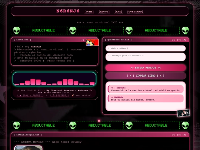200x150 pixels.
Task: Restart the track with RESTART
Action: (59, 95)
